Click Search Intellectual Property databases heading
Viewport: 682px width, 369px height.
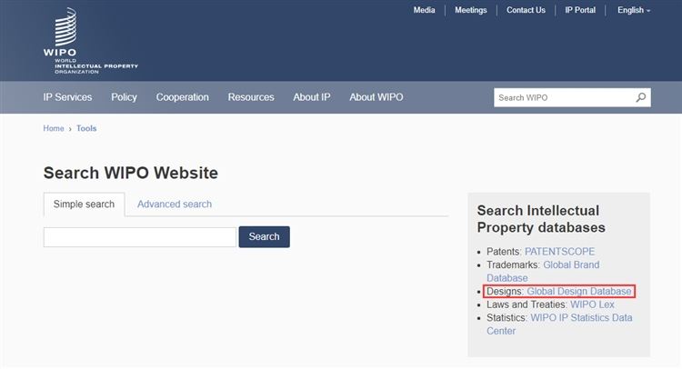point(541,219)
